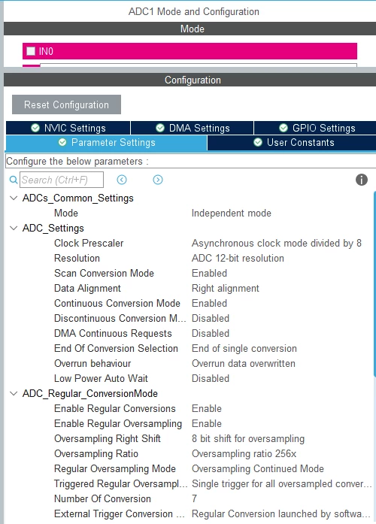Click the search magnifier icon
The image size is (376, 524).
pos(14,180)
